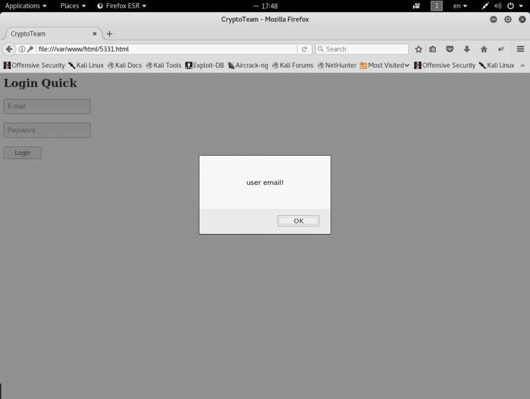The width and height of the screenshot is (530, 399).
Task: Show more bookmarks with the chevron overflow
Action: click(x=522, y=65)
